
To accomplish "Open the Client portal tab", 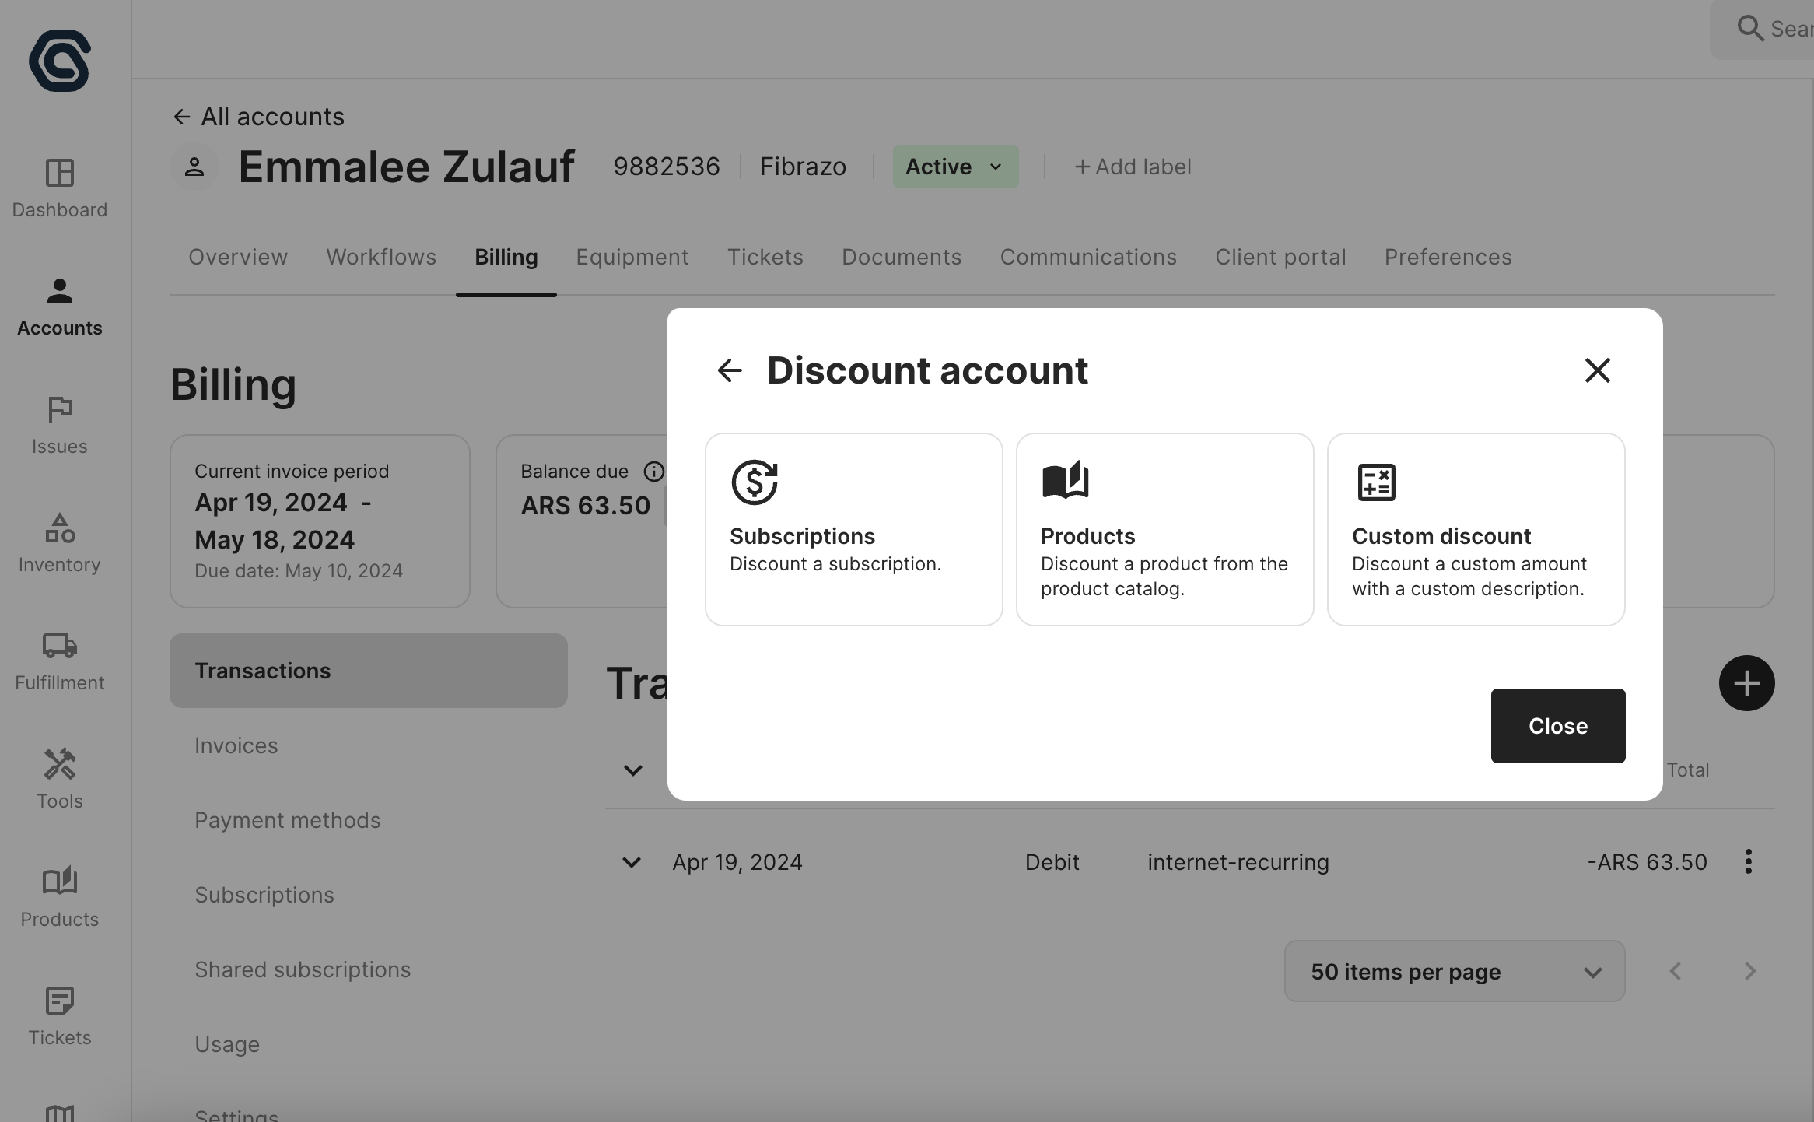I will click(x=1280, y=257).
